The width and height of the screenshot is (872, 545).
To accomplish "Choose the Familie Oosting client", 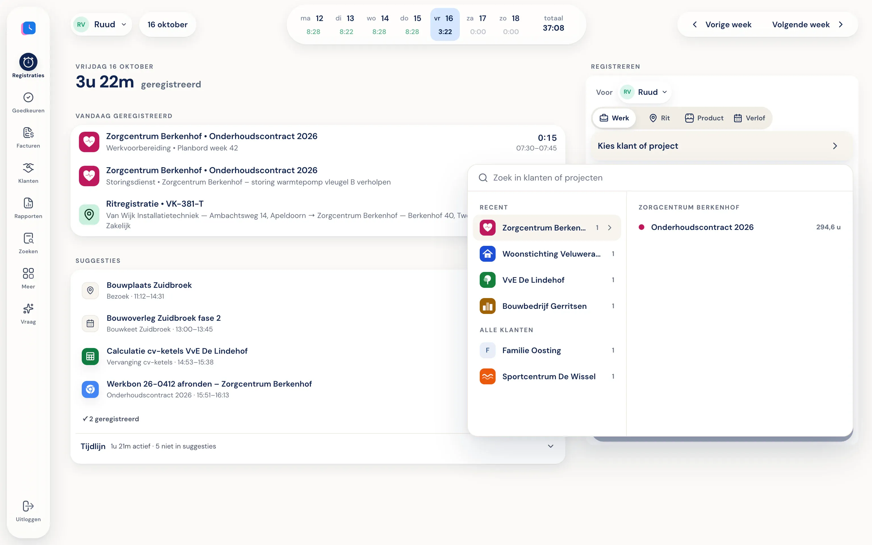I will click(547, 350).
